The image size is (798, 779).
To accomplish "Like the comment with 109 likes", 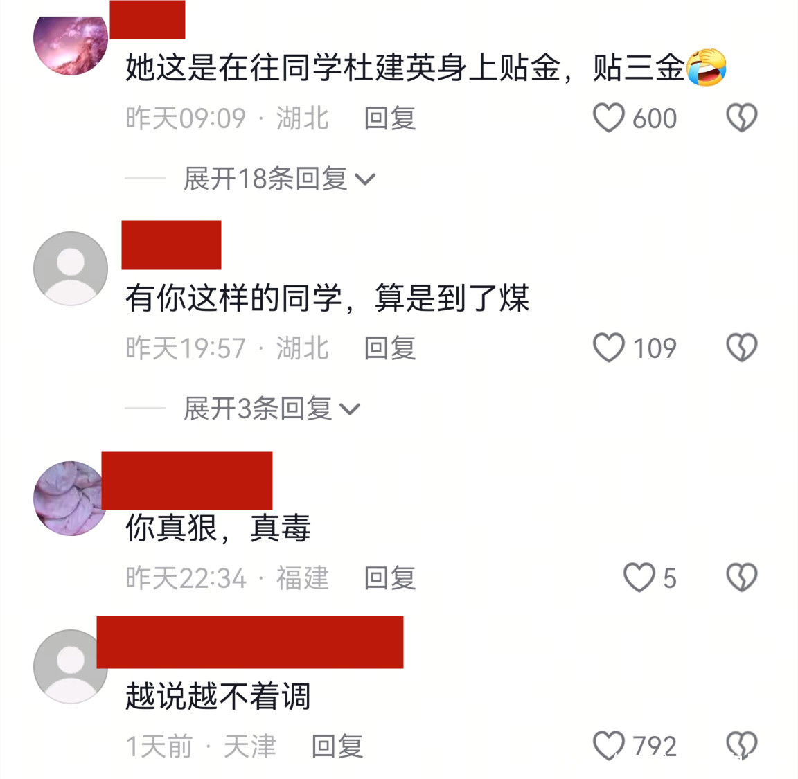I will pos(609,348).
